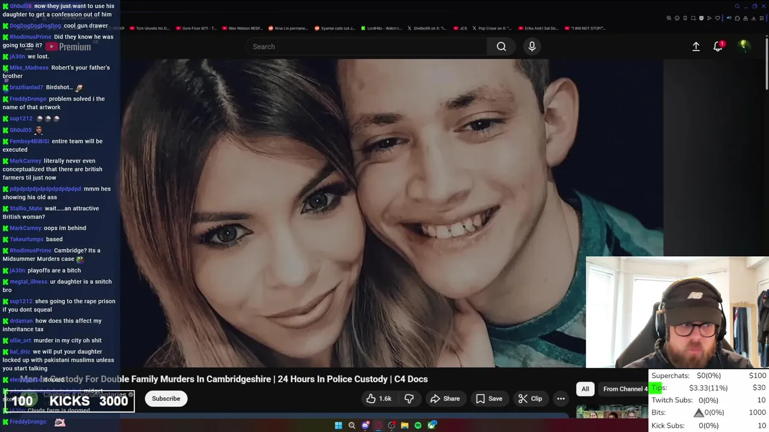Open more actions three-dot menu
The image size is (769, 432).
[x=561, y=398]
